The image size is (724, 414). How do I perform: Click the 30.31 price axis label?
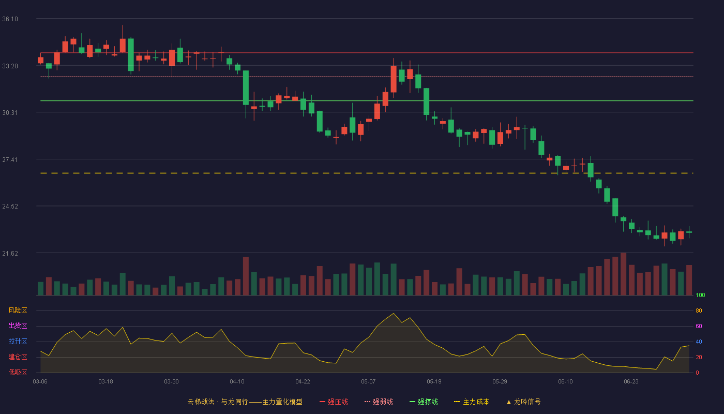click(x=10, y=113)
